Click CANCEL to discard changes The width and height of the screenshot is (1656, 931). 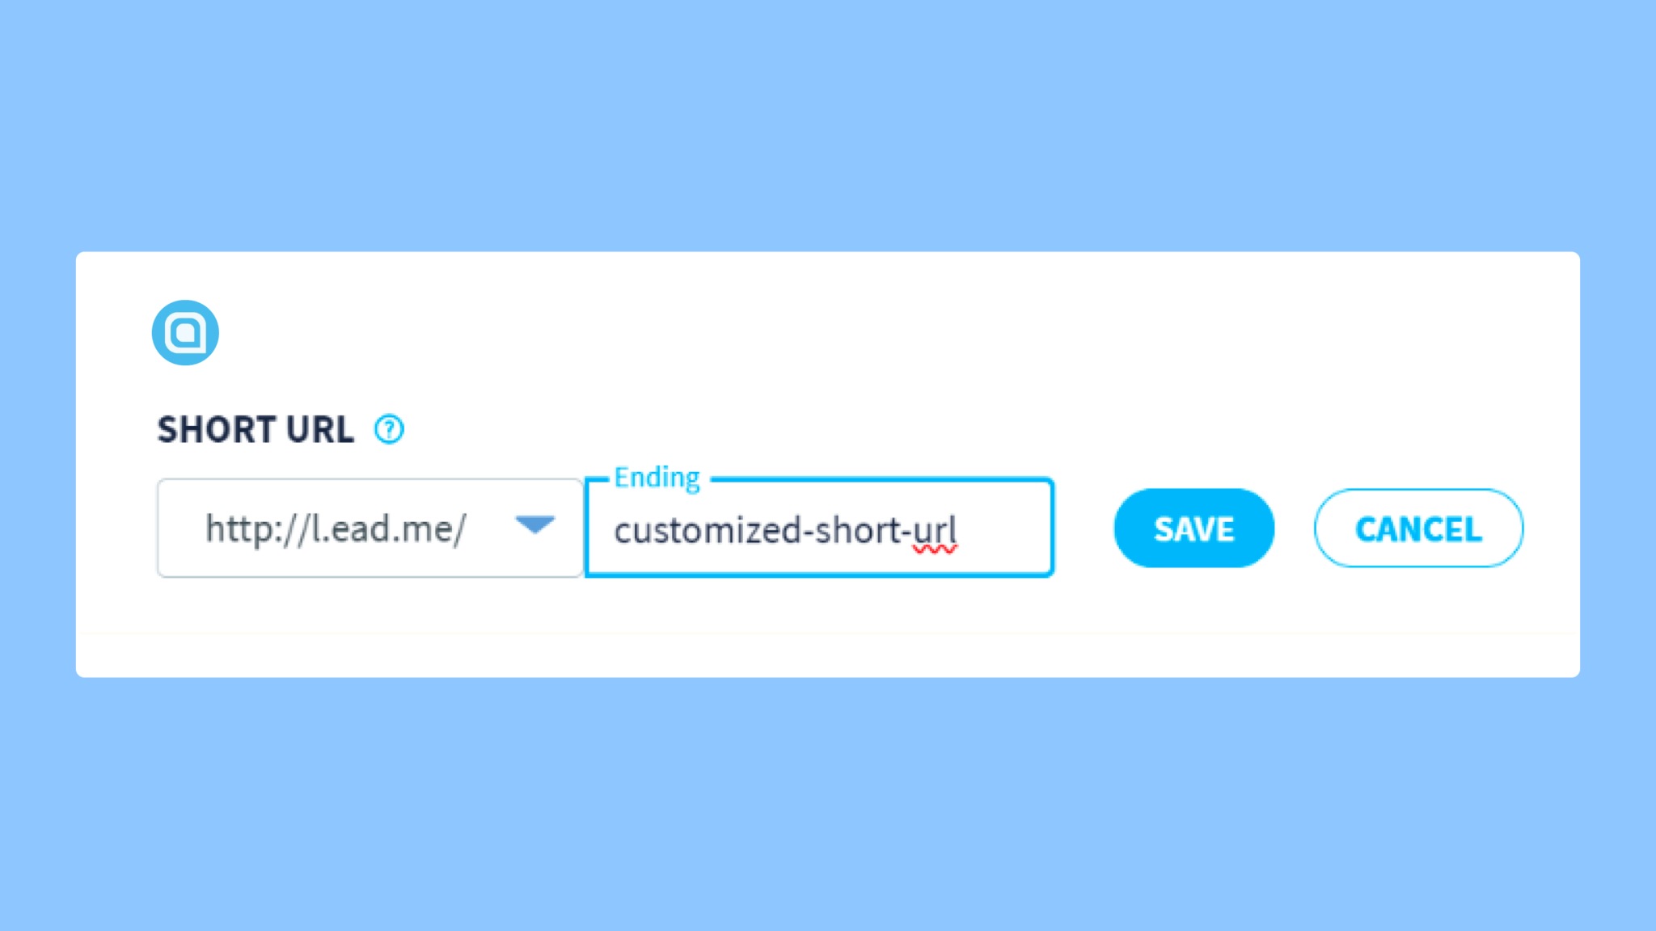tap(1418, 529)
